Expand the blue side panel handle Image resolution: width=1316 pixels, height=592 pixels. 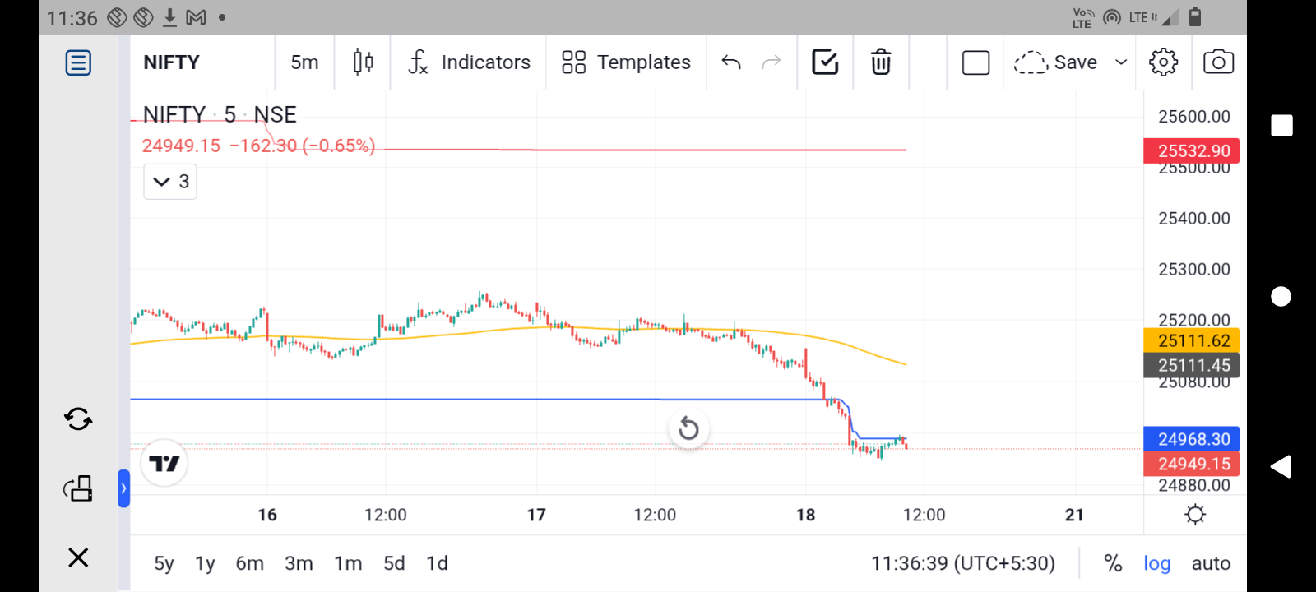point(123,488)
